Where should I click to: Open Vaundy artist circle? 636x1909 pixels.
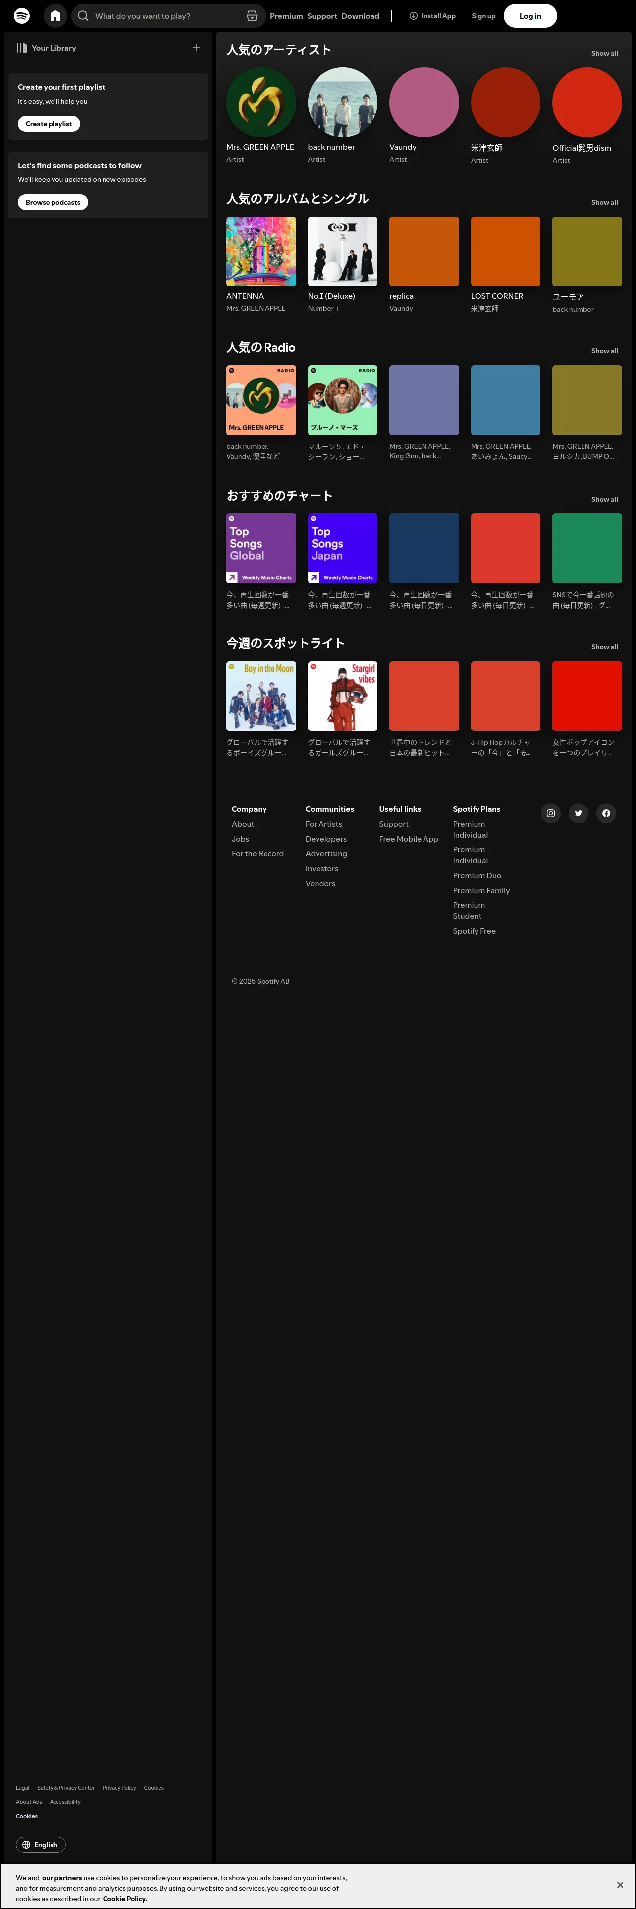tap(424, 102)
